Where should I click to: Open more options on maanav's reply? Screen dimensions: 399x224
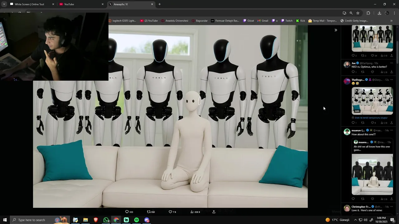pos(392,130)
